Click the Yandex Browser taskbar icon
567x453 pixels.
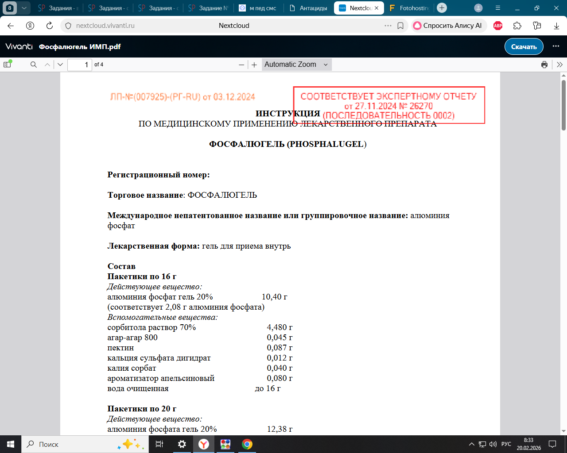pyautogui.click(x=204, y=444)
